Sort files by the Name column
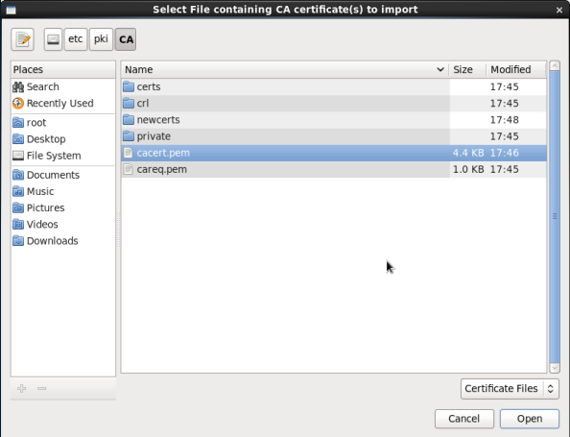570x437 pixels. 285,69
